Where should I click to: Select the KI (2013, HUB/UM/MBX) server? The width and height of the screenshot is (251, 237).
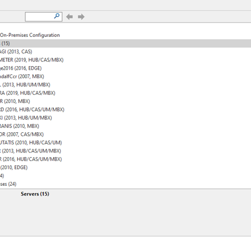[26, 117]
